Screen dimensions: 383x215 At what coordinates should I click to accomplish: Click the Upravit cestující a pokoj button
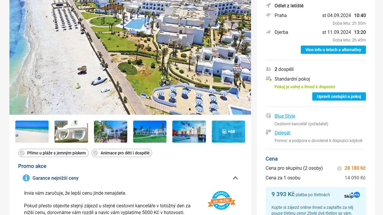(339, 96)
